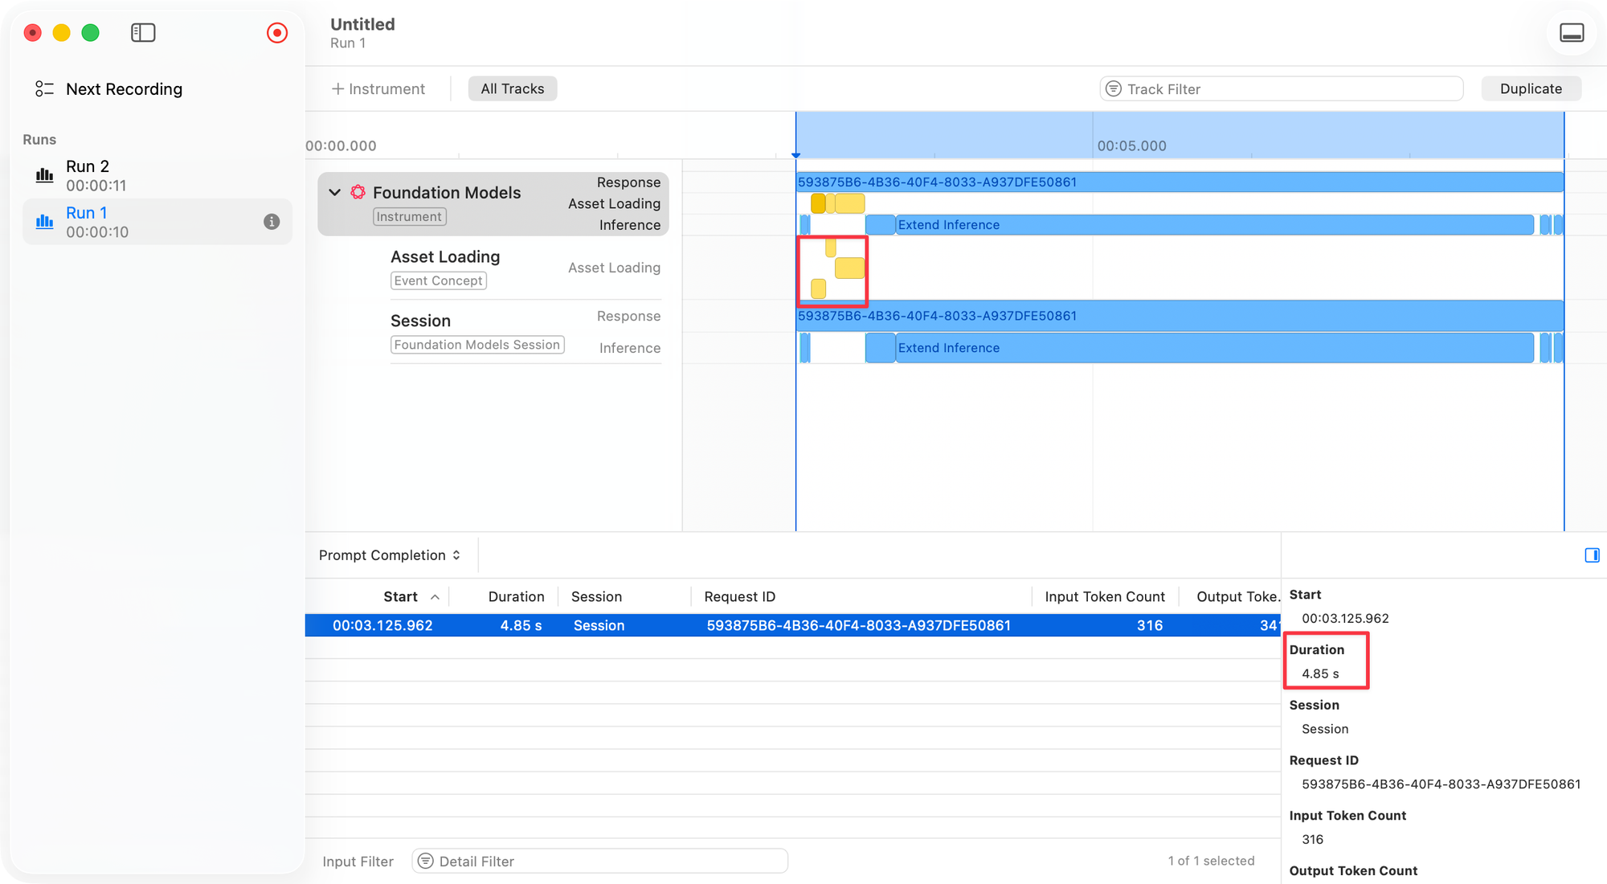Select the All Tracks tab
This screenshot has width=1607, height=884.
coord(513,89)
